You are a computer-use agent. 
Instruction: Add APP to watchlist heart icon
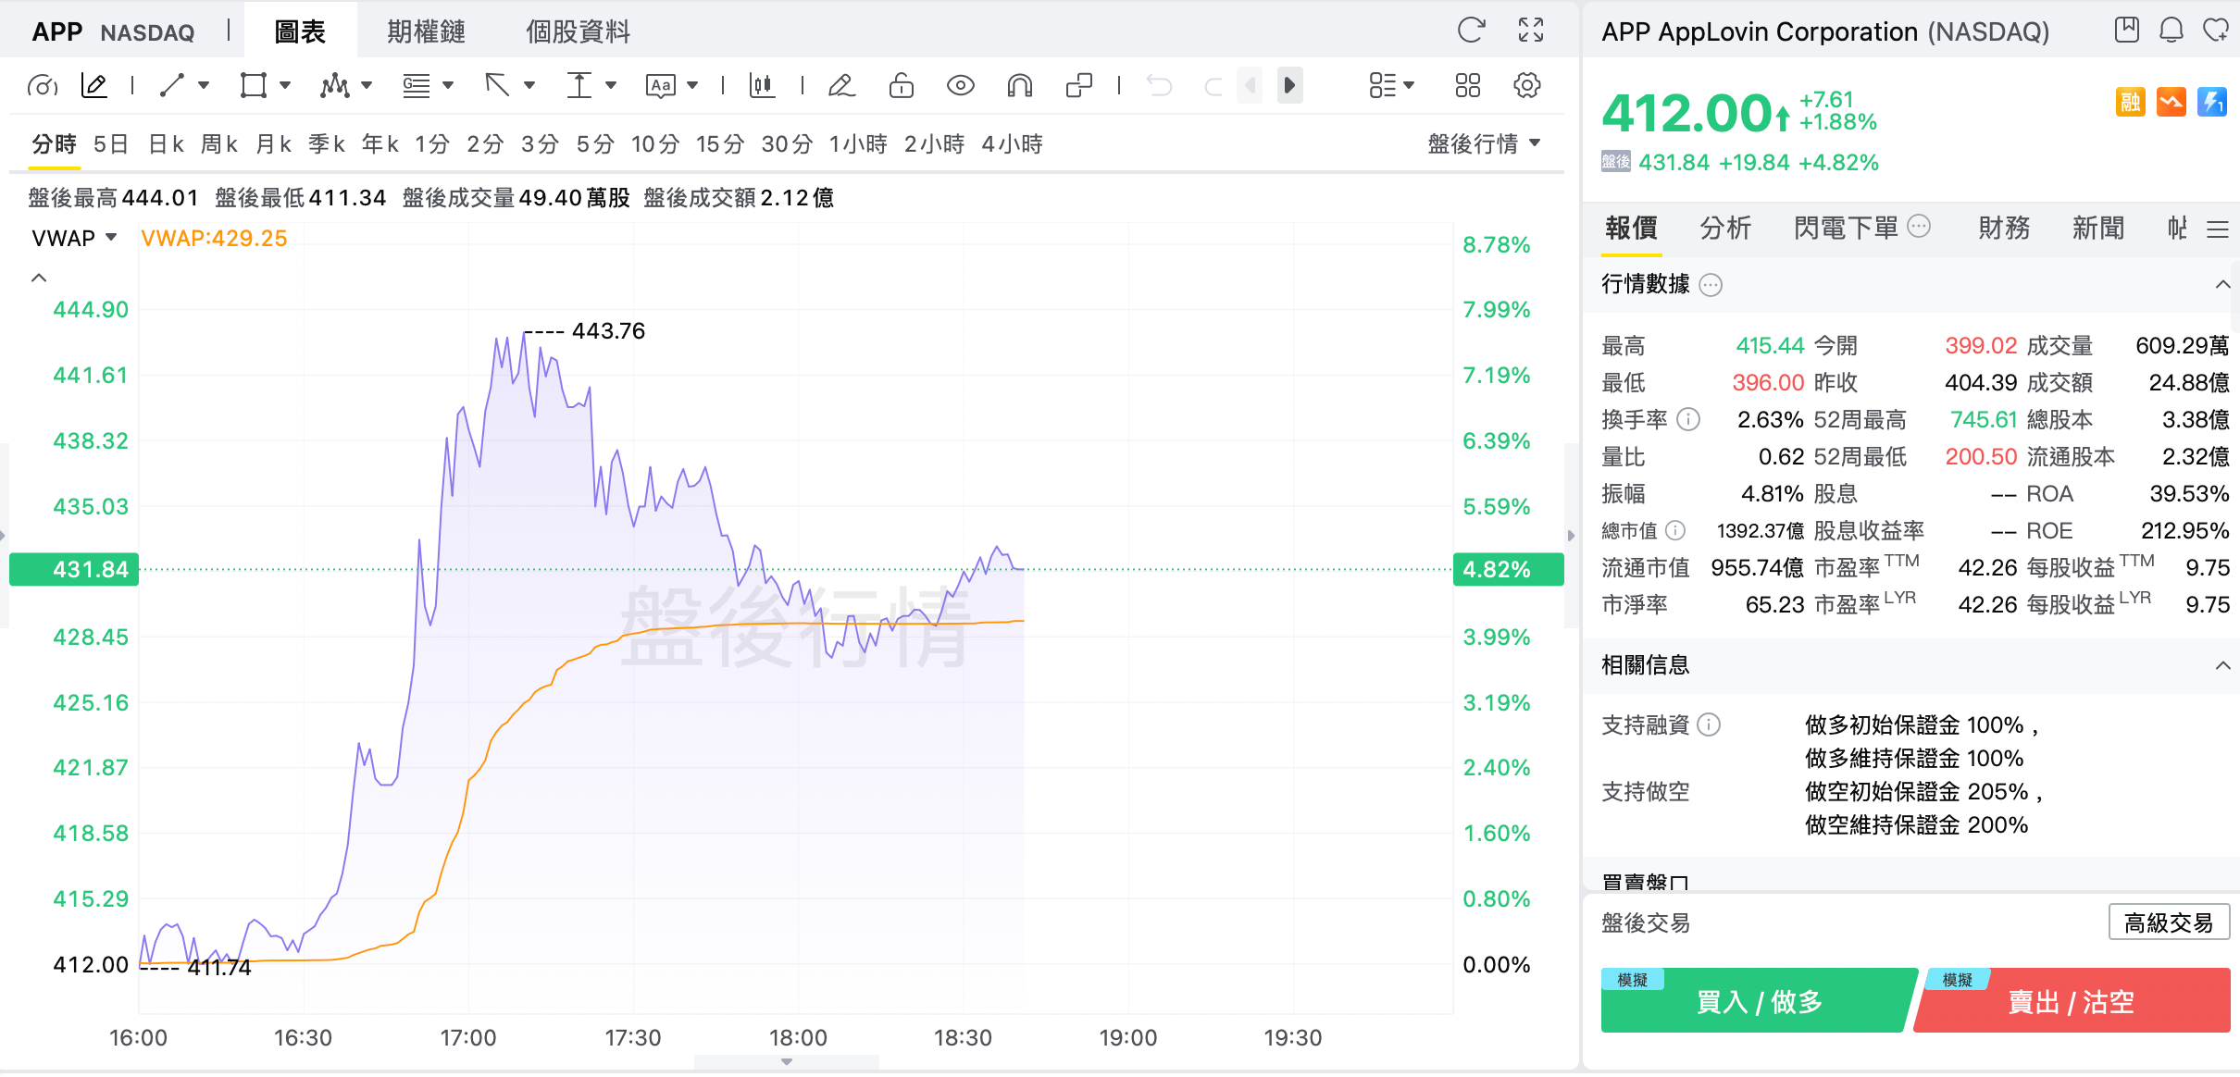point(2216,31)
